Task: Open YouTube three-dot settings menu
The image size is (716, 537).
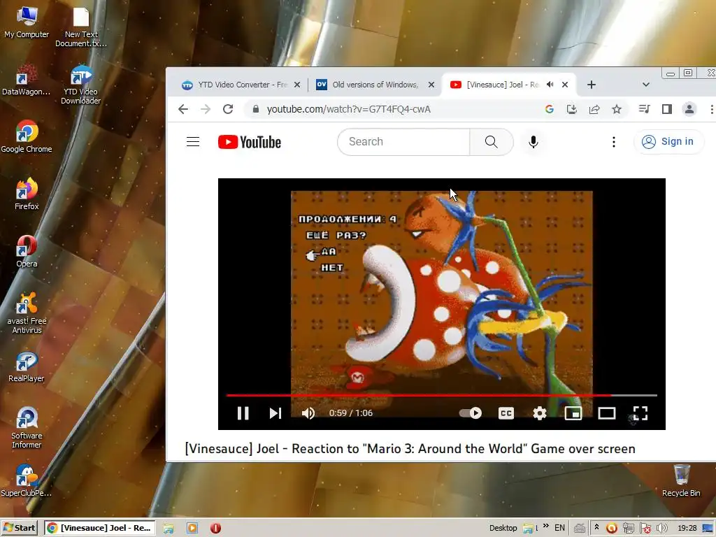Action: (x=614, y=141)
